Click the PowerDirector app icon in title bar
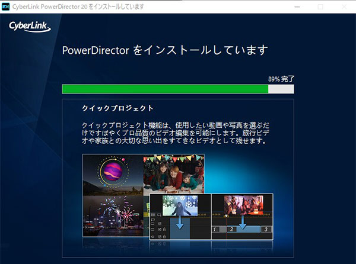The image size is (356, 264). pyautogui.click(x=5, y=7)
